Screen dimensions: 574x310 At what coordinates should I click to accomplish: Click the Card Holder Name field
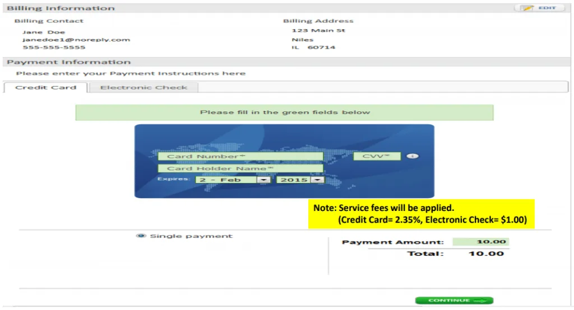[x=240, y=168]
